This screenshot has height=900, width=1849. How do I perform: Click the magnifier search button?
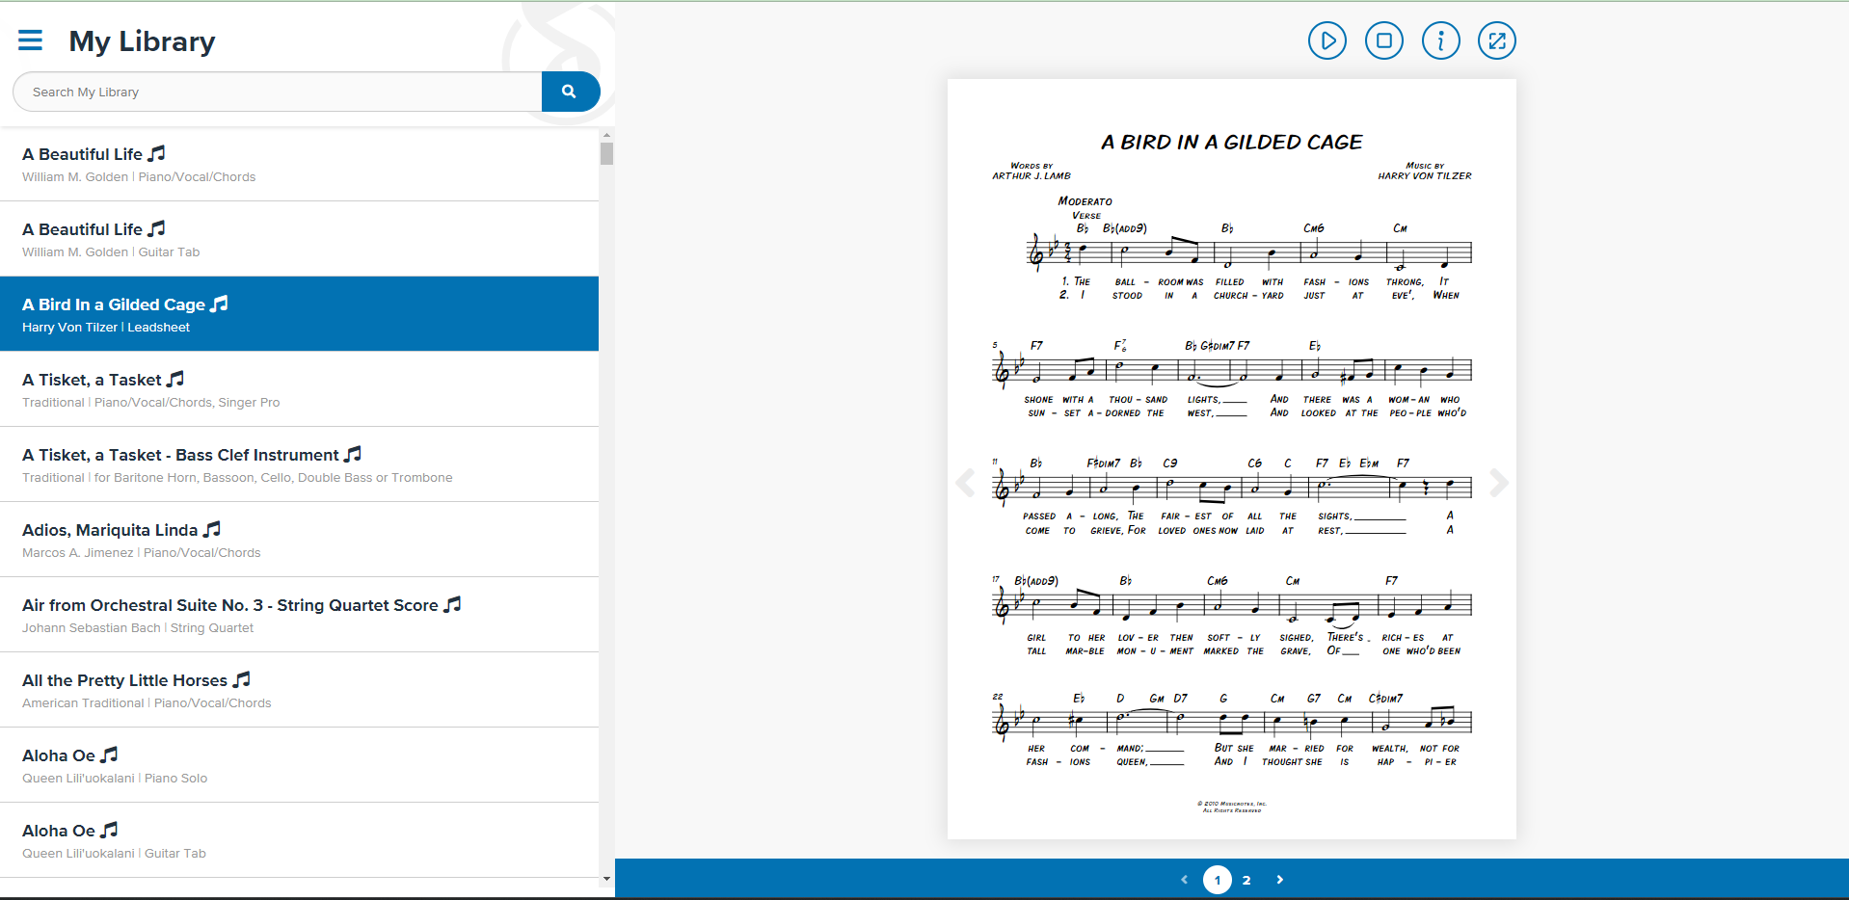tap(570, 92)
